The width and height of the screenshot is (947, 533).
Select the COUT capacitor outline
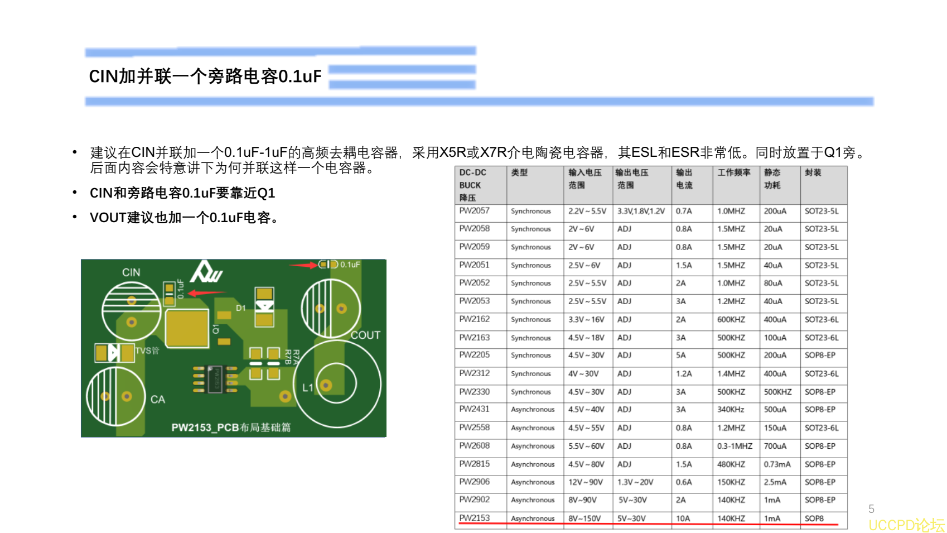pyautogui.click(x=330, y=308)
